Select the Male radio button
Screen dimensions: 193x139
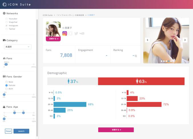(x=7, y=82)
